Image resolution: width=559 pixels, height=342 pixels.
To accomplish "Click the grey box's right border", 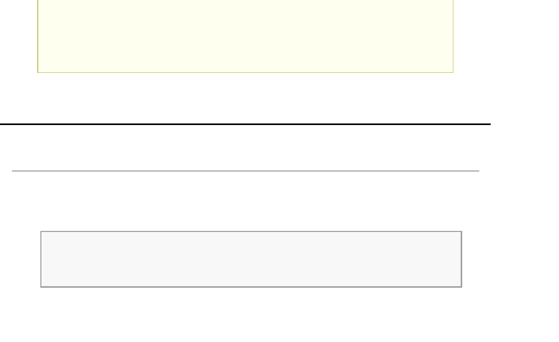I will [x=461, y=259].
